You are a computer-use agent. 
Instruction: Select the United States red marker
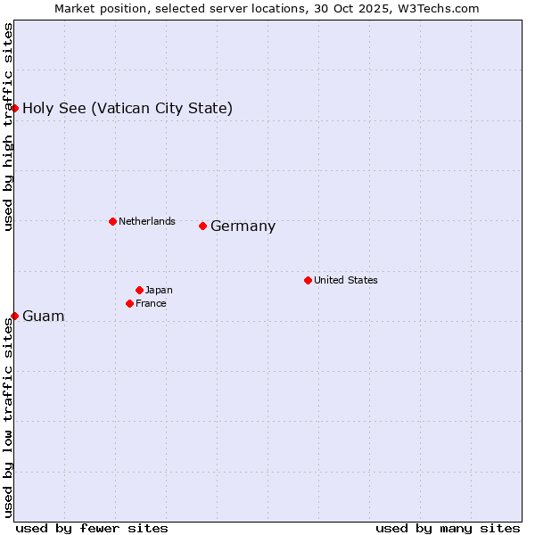(x=308, y=280)
